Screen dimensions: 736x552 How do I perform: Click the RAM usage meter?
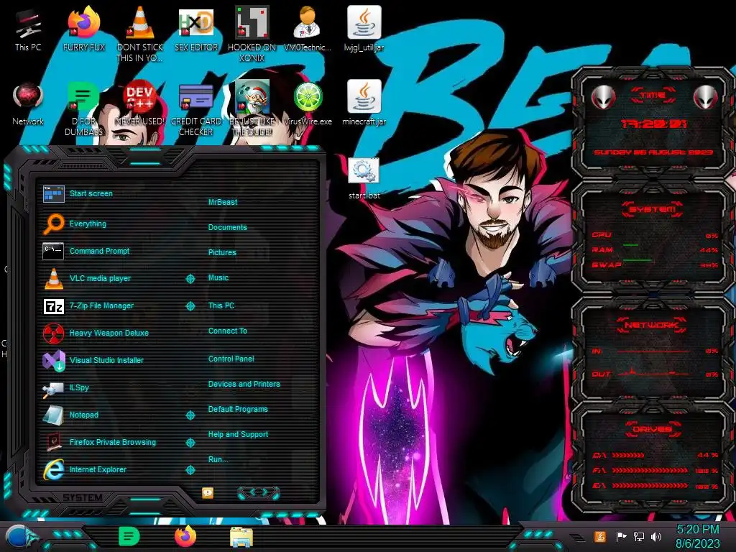654,250
